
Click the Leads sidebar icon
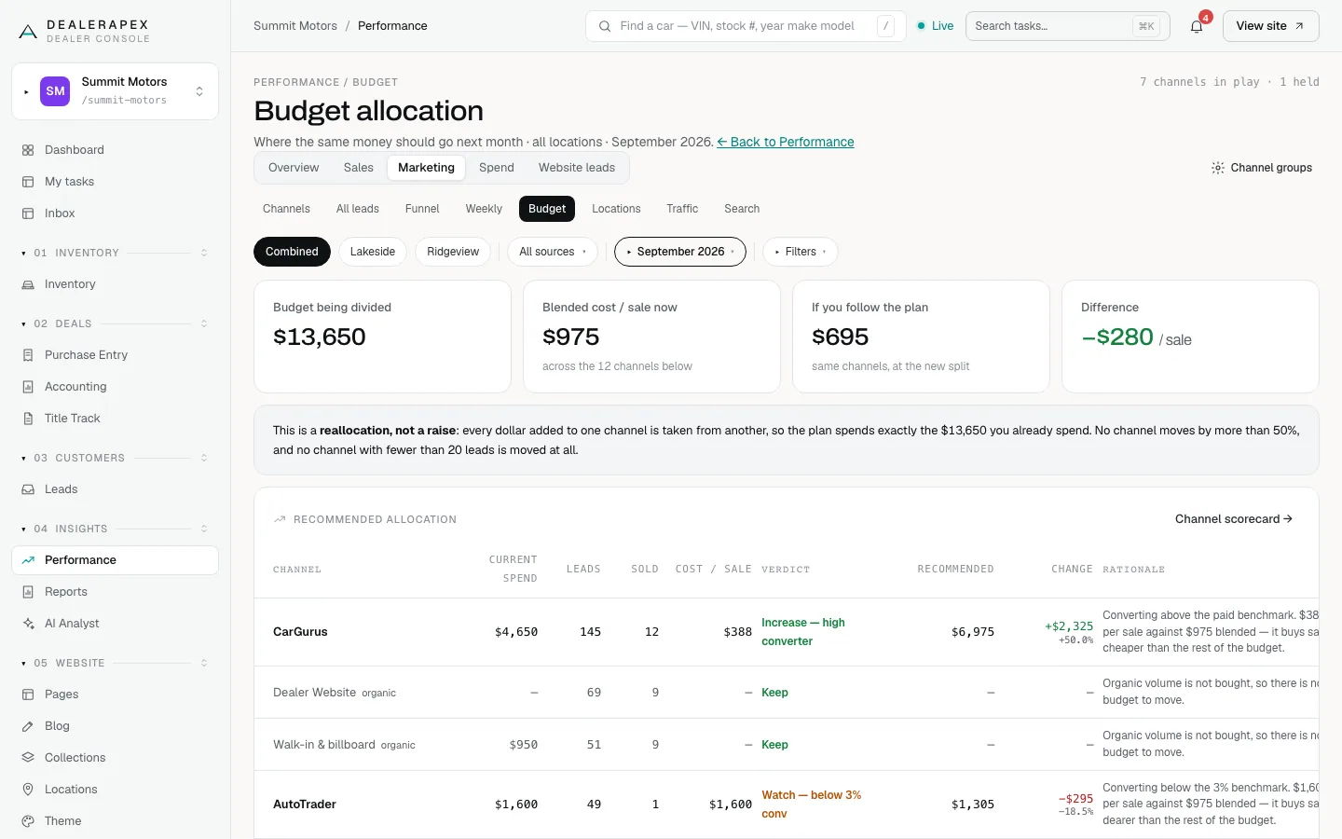(x=28, y=489)
